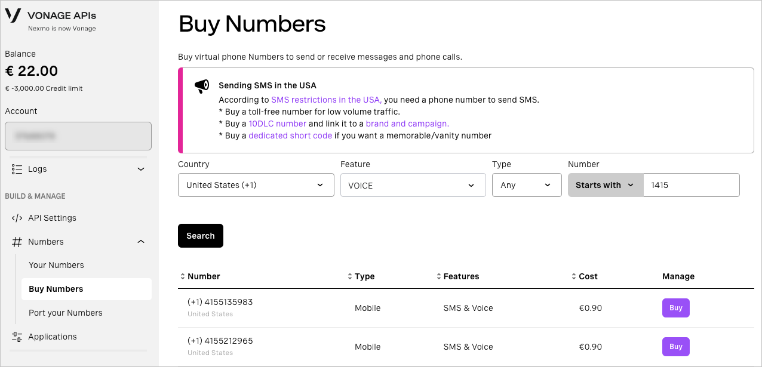Click the hash icon next to Numbers
762x367 pixels.
(x=17, y=241)
